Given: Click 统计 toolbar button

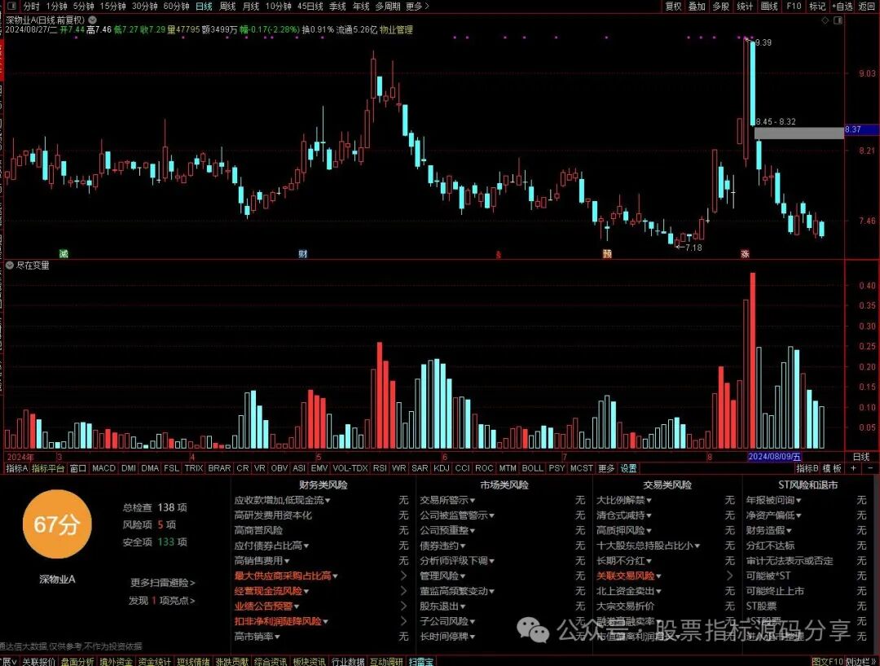Looking at the screenshot, I should pos(745,7).
